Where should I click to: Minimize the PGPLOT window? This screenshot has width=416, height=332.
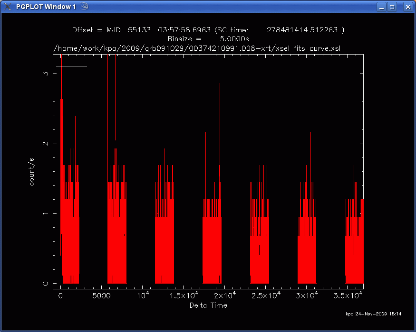coord(381,7)
